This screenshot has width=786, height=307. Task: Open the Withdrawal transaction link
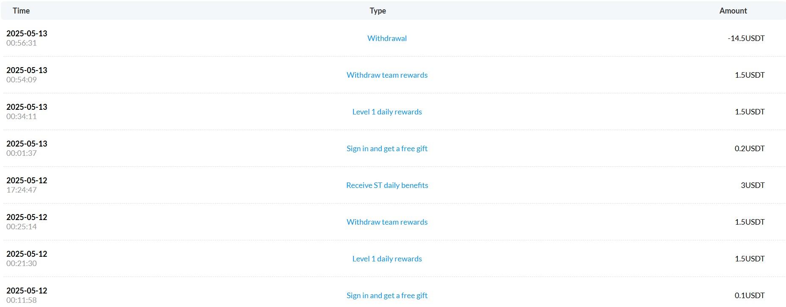pyautogui.click(x=387, y=38)
